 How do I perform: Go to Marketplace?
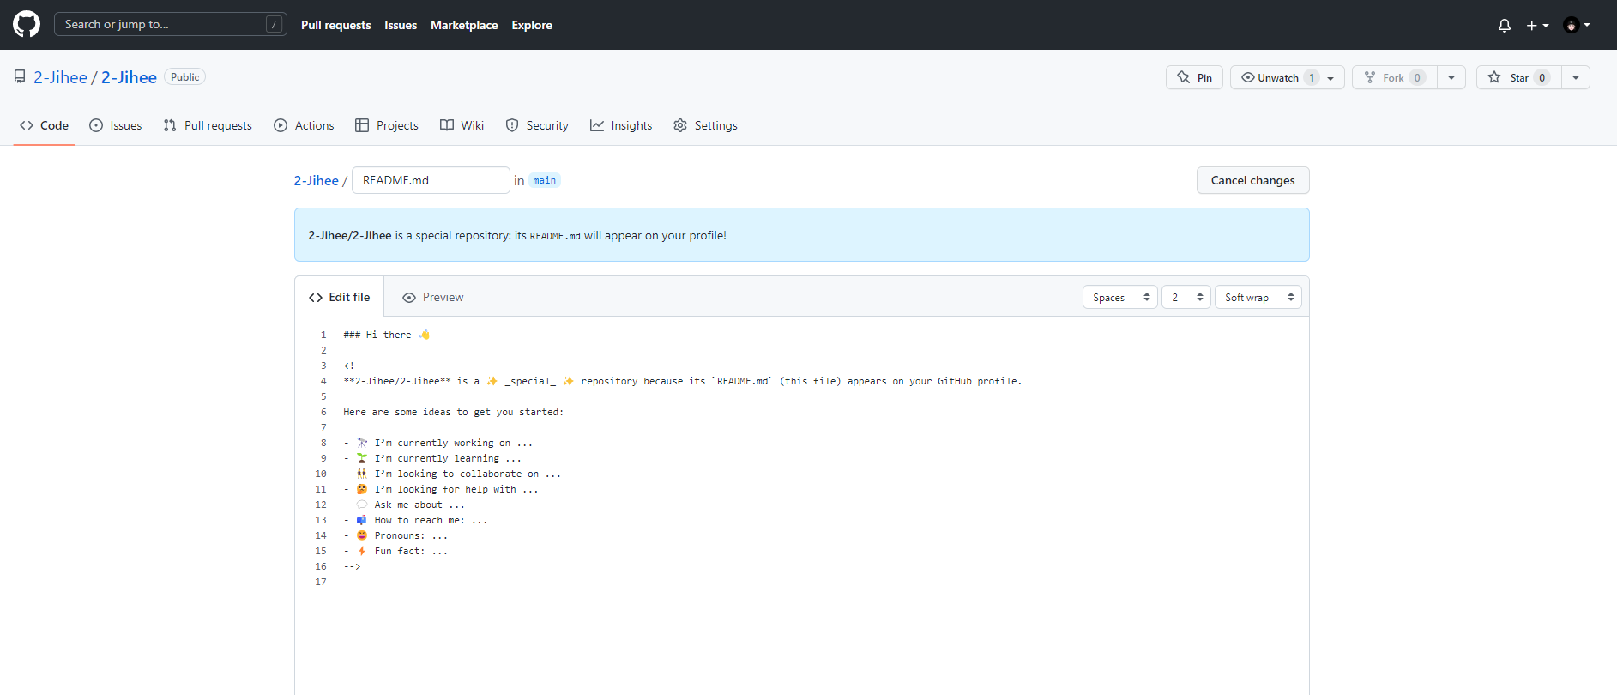point(464,25)
